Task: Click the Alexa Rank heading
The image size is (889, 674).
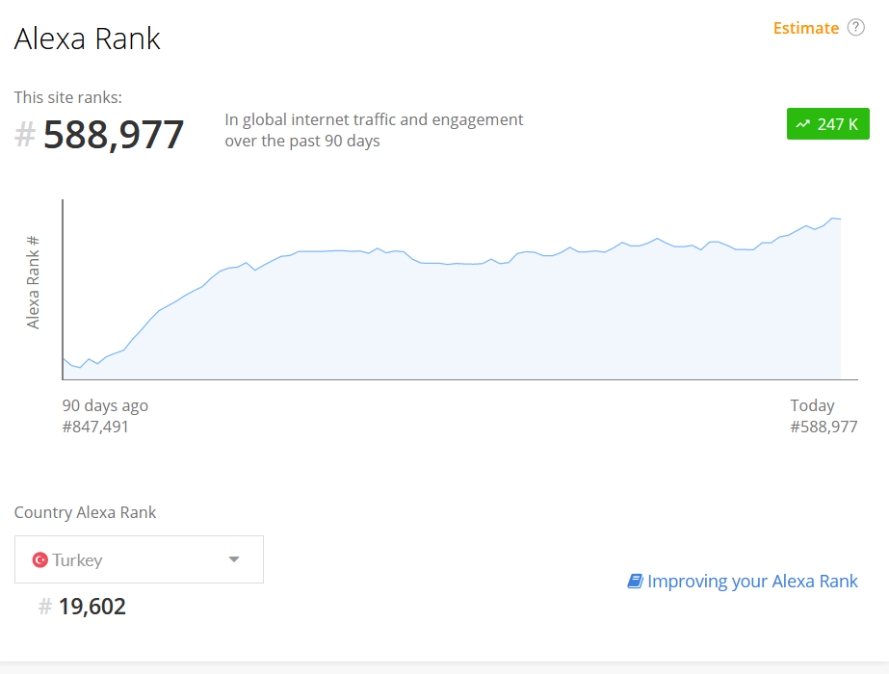Action: [x=88, y=39]
